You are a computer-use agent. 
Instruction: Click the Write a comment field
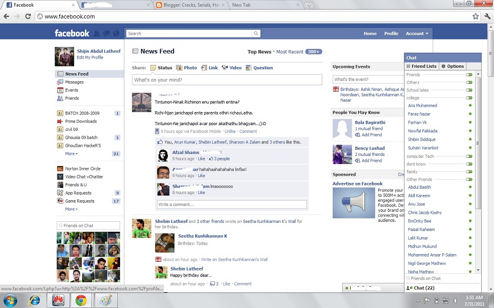tap(232, 205)
